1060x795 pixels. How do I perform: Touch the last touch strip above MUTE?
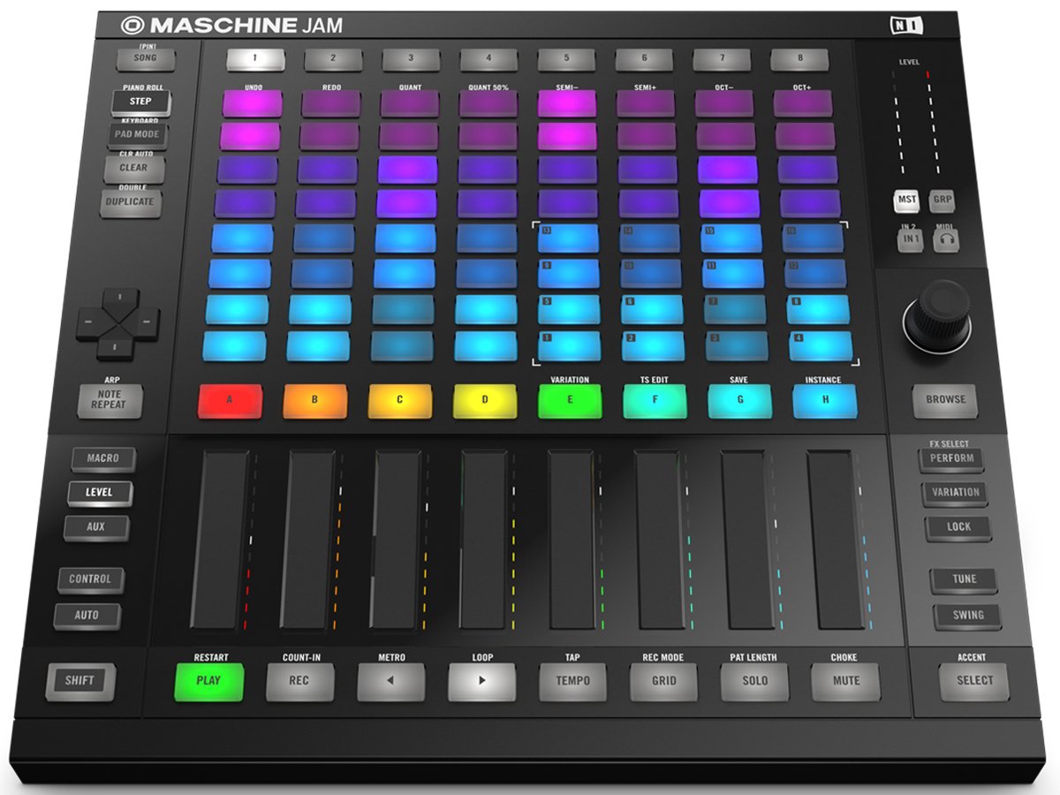pyautogui.click(x=836, y=540)
